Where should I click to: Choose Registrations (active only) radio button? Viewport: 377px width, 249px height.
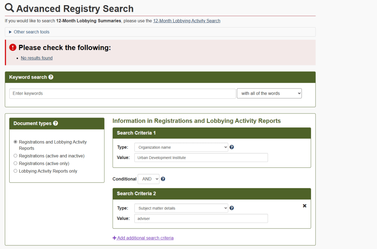tap(15, 163)
